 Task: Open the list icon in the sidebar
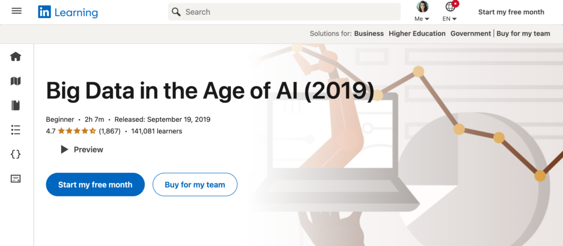click(16, 130)
